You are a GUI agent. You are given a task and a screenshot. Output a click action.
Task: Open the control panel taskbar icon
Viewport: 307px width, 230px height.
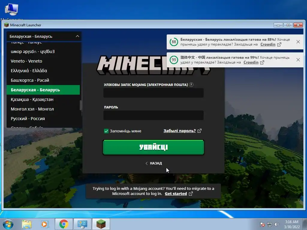(82, 224)
